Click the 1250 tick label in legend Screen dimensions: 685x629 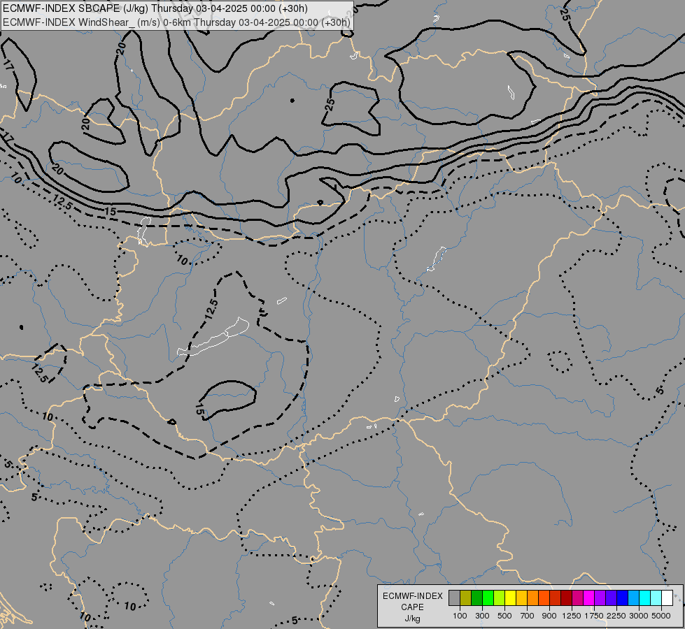[572, 616]
